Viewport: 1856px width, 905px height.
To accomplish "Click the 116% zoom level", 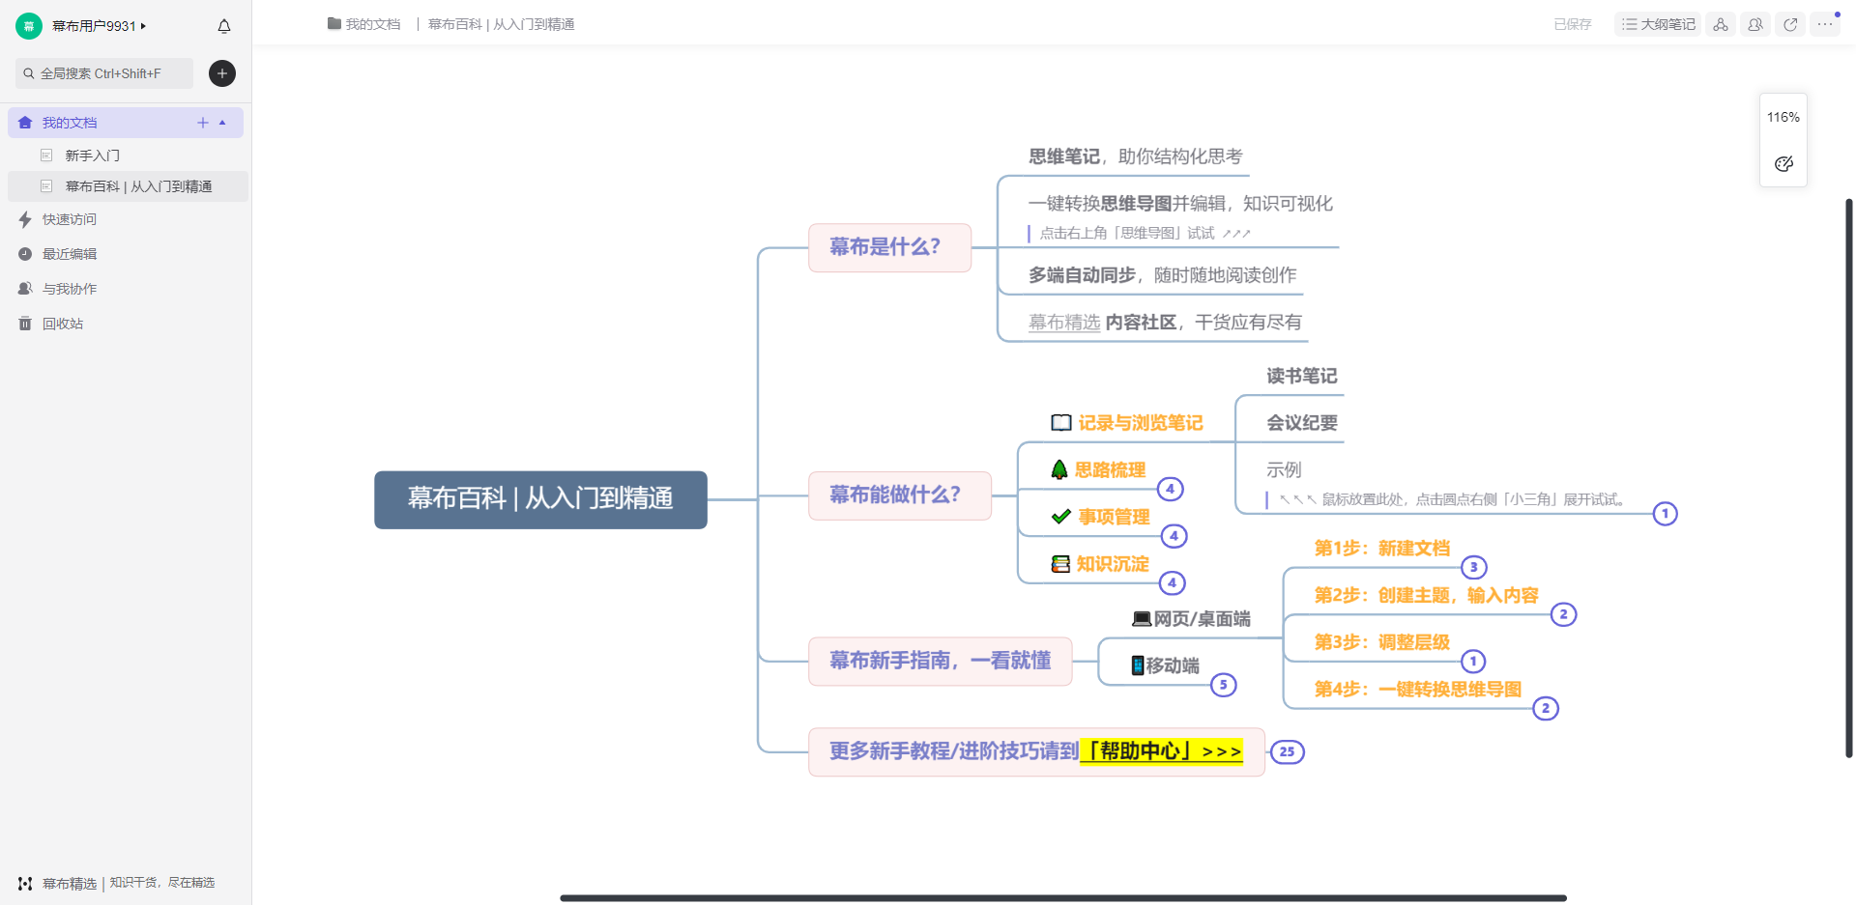I will click(1783, 117).
